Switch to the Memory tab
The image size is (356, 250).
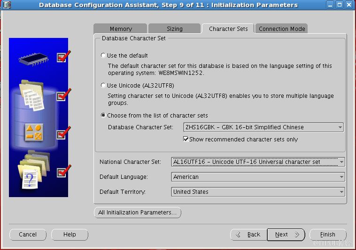coord(121,29)
